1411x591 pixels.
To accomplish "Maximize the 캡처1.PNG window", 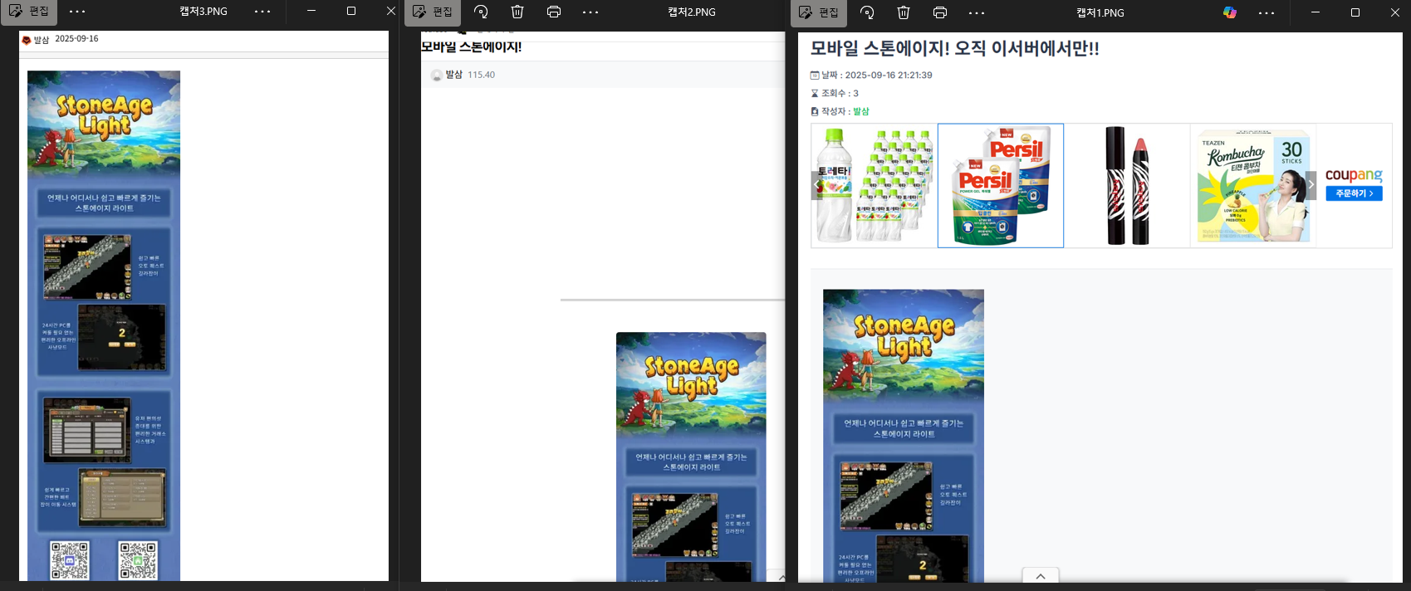I will (1355, 12).
